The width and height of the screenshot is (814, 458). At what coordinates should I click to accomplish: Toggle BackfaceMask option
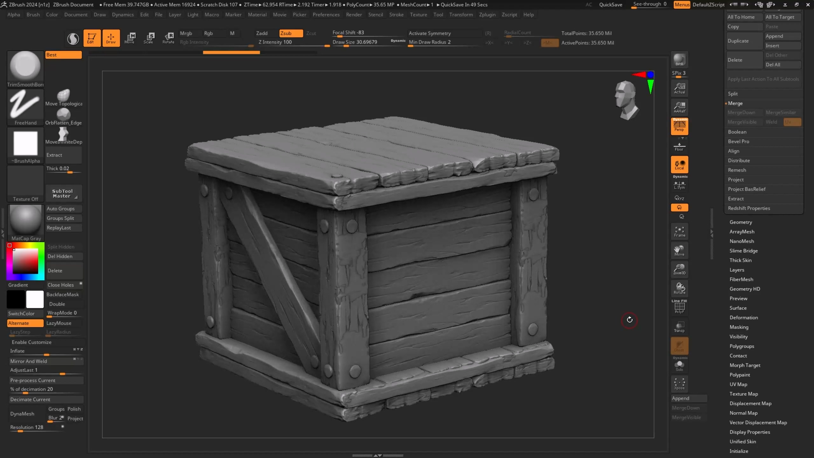pyautogui.click(x=63, y=295)
